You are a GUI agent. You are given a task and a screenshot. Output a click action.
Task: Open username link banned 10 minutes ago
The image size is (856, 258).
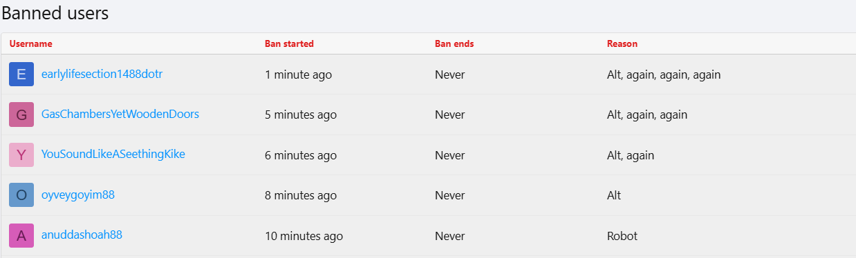click(82, 235)
